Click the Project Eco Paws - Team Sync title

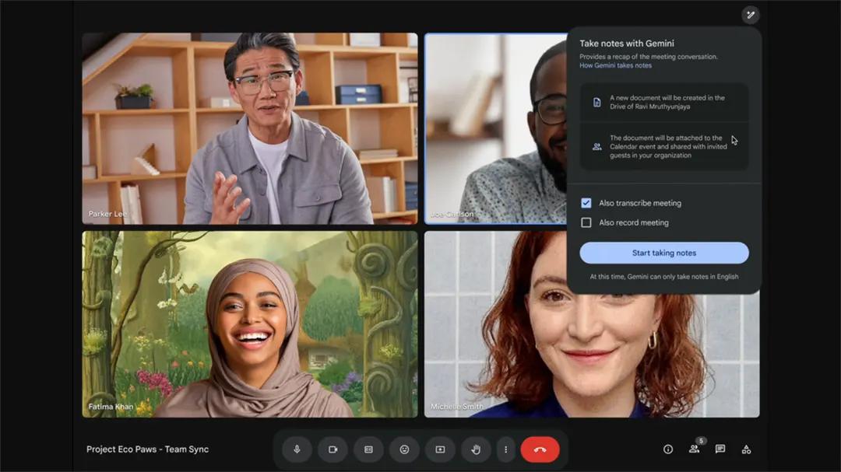[147, 449]
